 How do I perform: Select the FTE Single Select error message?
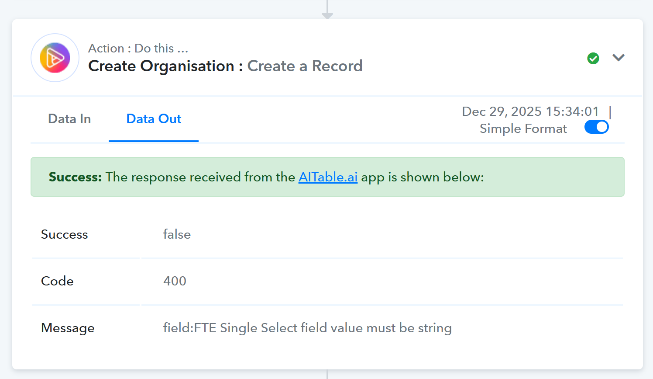(x=307, y=328)
